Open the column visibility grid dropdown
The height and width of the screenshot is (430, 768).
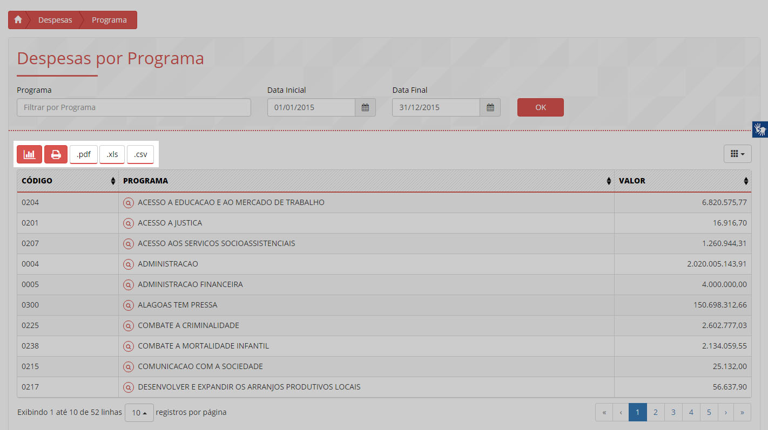(737, 154)
